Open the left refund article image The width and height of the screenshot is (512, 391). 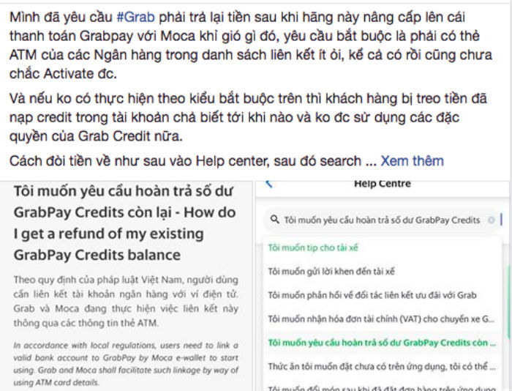(x=126, y=286)
